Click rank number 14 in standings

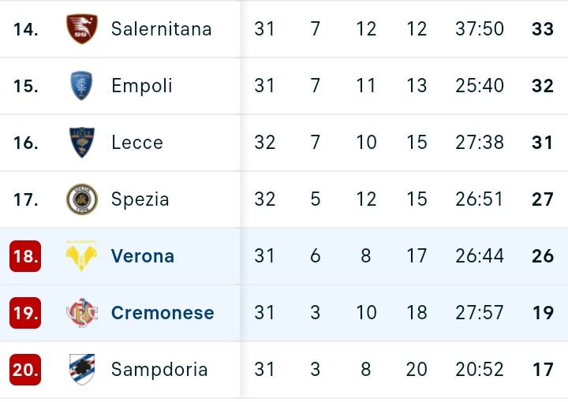tap(25, 29)
